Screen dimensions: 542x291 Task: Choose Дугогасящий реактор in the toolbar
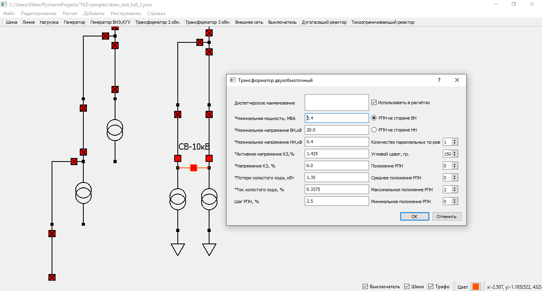[x=324, y=22]
